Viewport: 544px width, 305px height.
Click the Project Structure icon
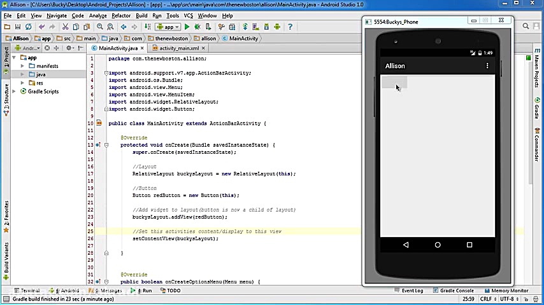click(232, 27)
